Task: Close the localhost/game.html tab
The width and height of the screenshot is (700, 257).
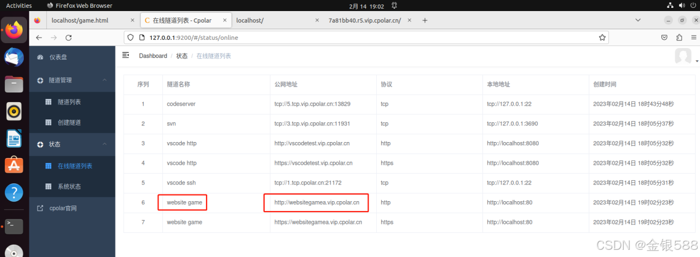Action: click(132, 20)
